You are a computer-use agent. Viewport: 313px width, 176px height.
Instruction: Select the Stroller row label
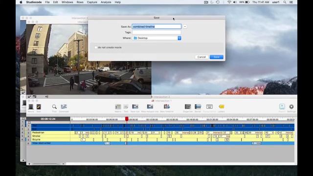(x=36, y=136)
